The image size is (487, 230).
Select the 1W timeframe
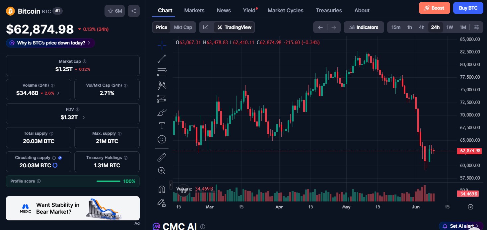tap(450, 27)
